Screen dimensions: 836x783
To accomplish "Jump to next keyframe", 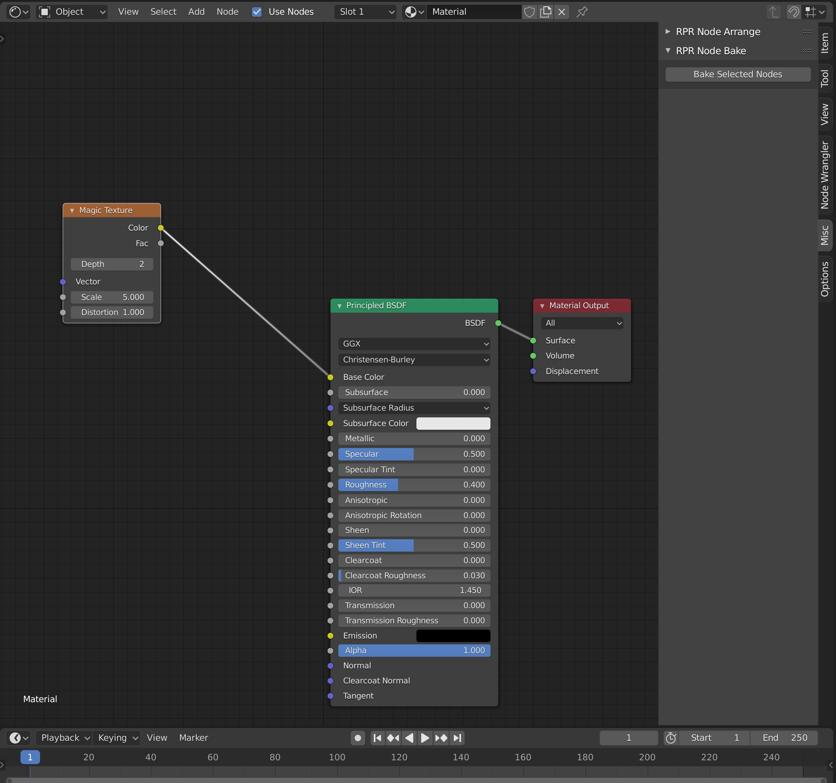I will point(441,738).
